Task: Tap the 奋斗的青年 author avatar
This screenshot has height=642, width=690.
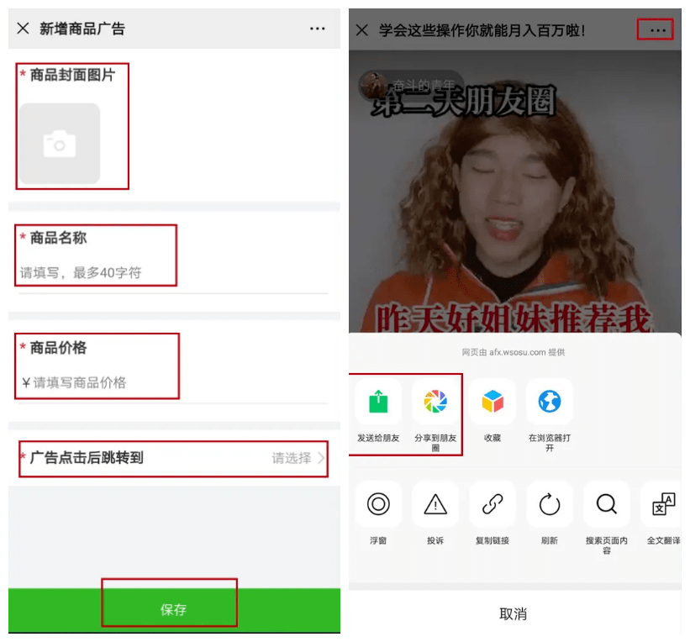Action: 371,83
